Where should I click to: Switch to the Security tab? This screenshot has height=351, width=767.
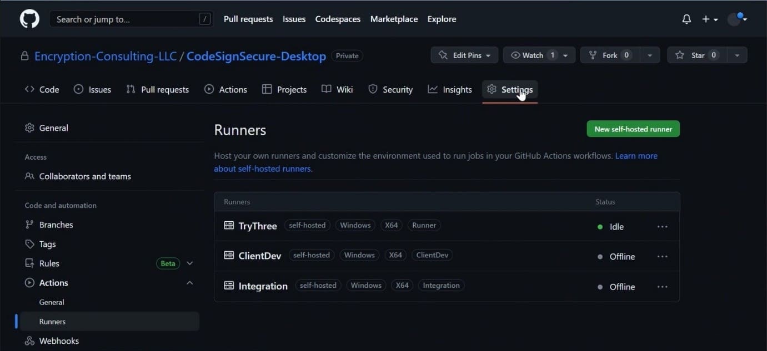[x=390, y=89]
